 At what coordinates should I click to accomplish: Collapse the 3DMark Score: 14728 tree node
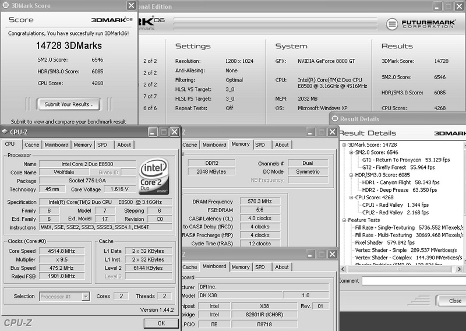(x=344, y=145)
